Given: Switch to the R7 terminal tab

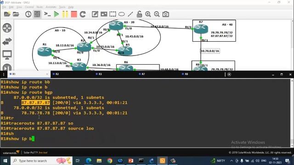Looking at the screenshot, I should 143,74.
